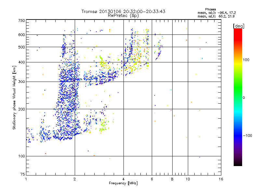260x195 pixels.
Task: Click the y-axis tick label '300'
Action: click(x=21, y=82)
